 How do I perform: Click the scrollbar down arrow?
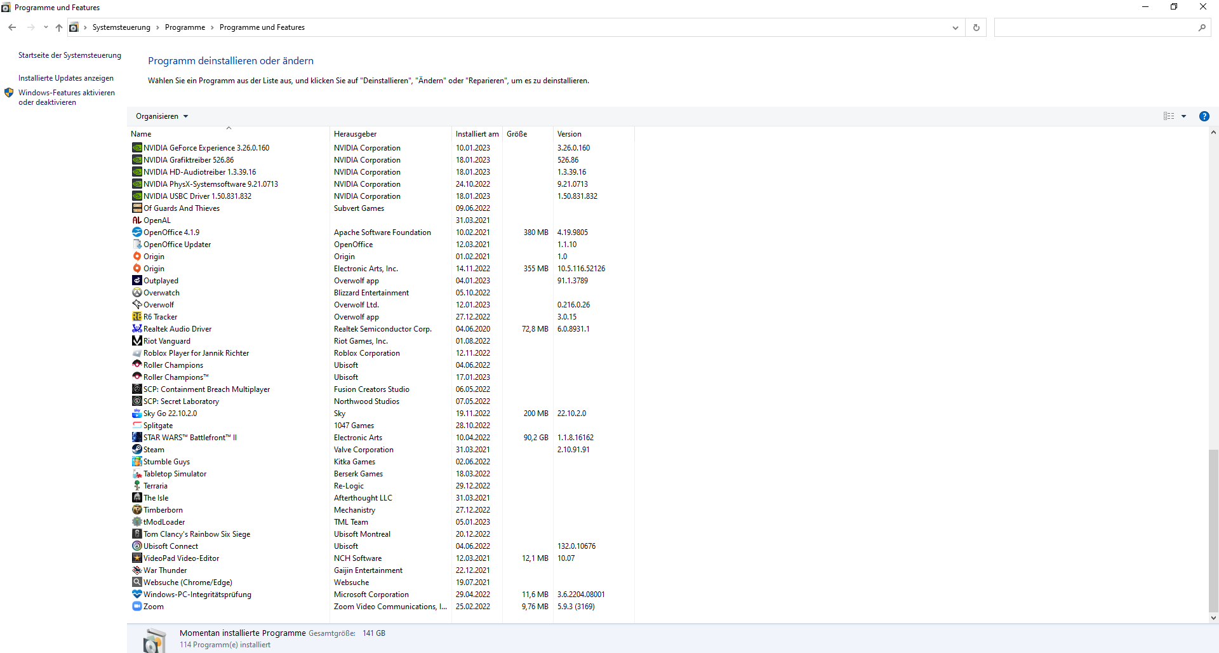point(1213,617)
